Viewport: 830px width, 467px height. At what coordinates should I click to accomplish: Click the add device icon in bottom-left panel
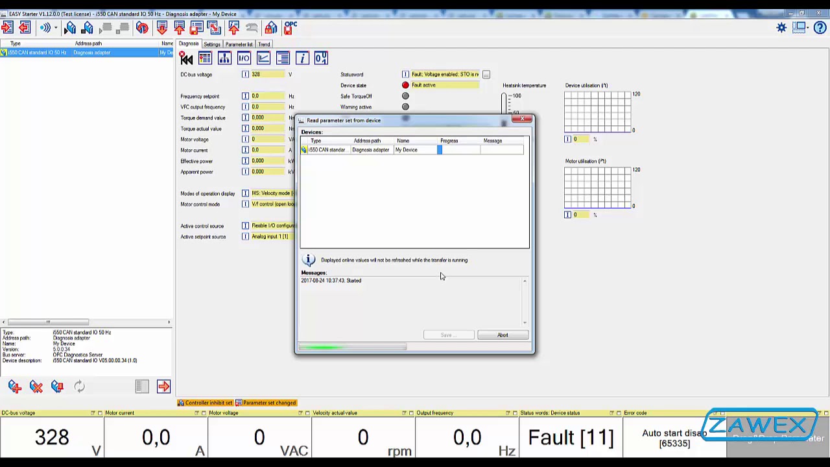(x=15, y=387)
